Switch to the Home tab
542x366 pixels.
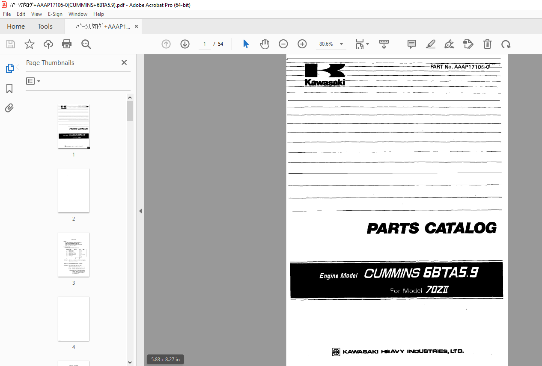point(16,26)
